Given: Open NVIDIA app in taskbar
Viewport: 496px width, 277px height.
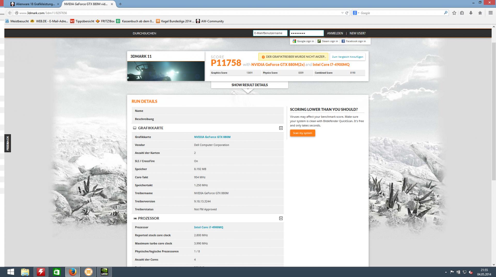Looking at the screenshot, I should click(x=104, y=272).
